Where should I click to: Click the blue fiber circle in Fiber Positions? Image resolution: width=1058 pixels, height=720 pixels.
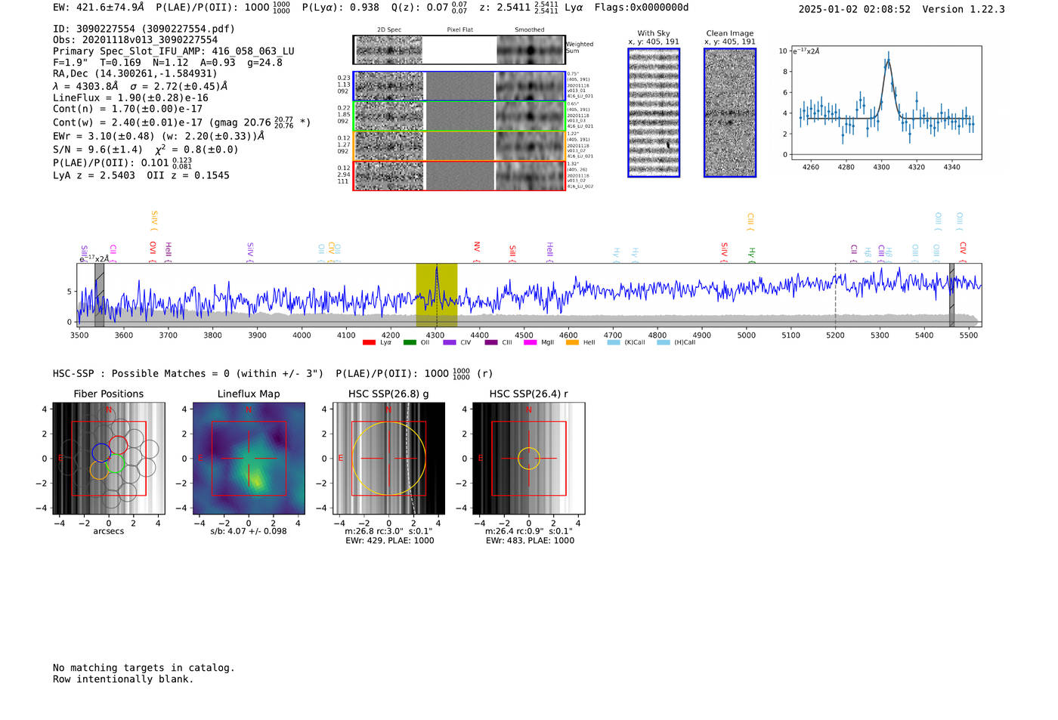point(101,453)
